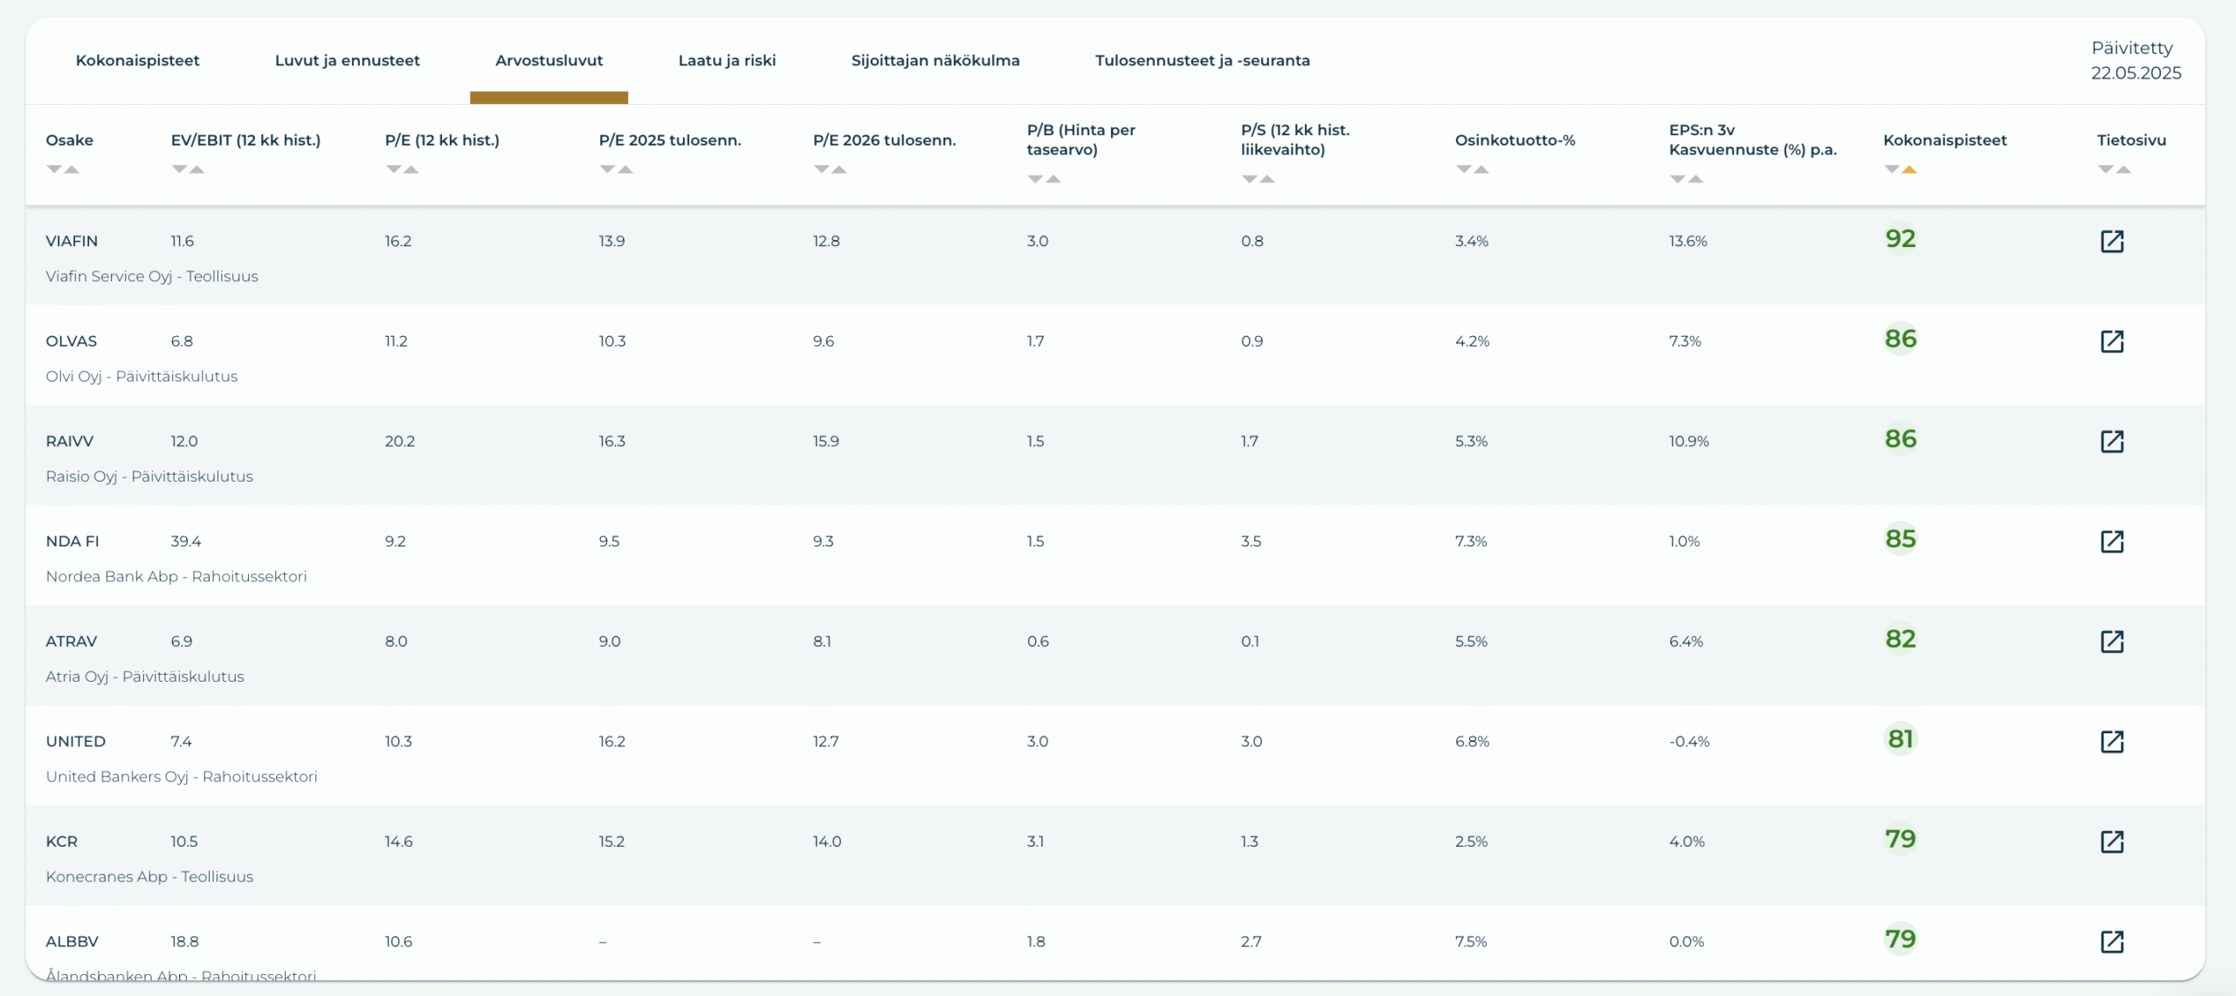Click NDA FI EV/EBIT value 39.4
The height and width of the screenshot is (996, 2236).
(185, 541)
